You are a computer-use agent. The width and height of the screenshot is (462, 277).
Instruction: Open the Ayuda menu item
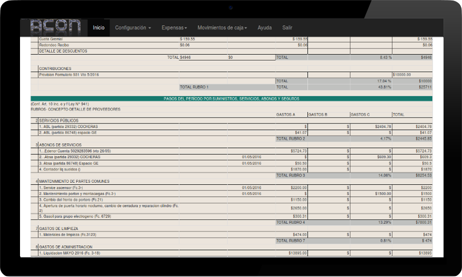coord(264,28)
